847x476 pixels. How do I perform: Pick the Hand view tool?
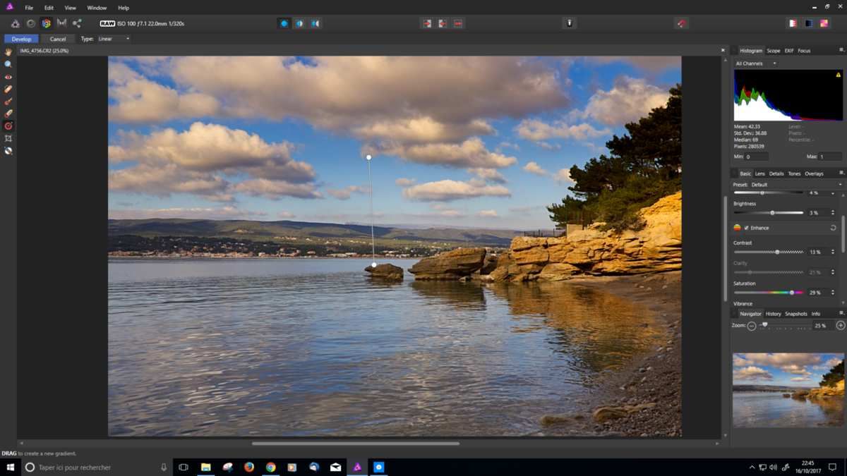pyautogui.click(x=8, y=52)
